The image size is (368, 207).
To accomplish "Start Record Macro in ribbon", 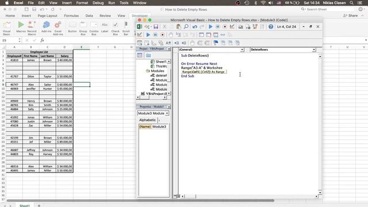I will [32, 28].
